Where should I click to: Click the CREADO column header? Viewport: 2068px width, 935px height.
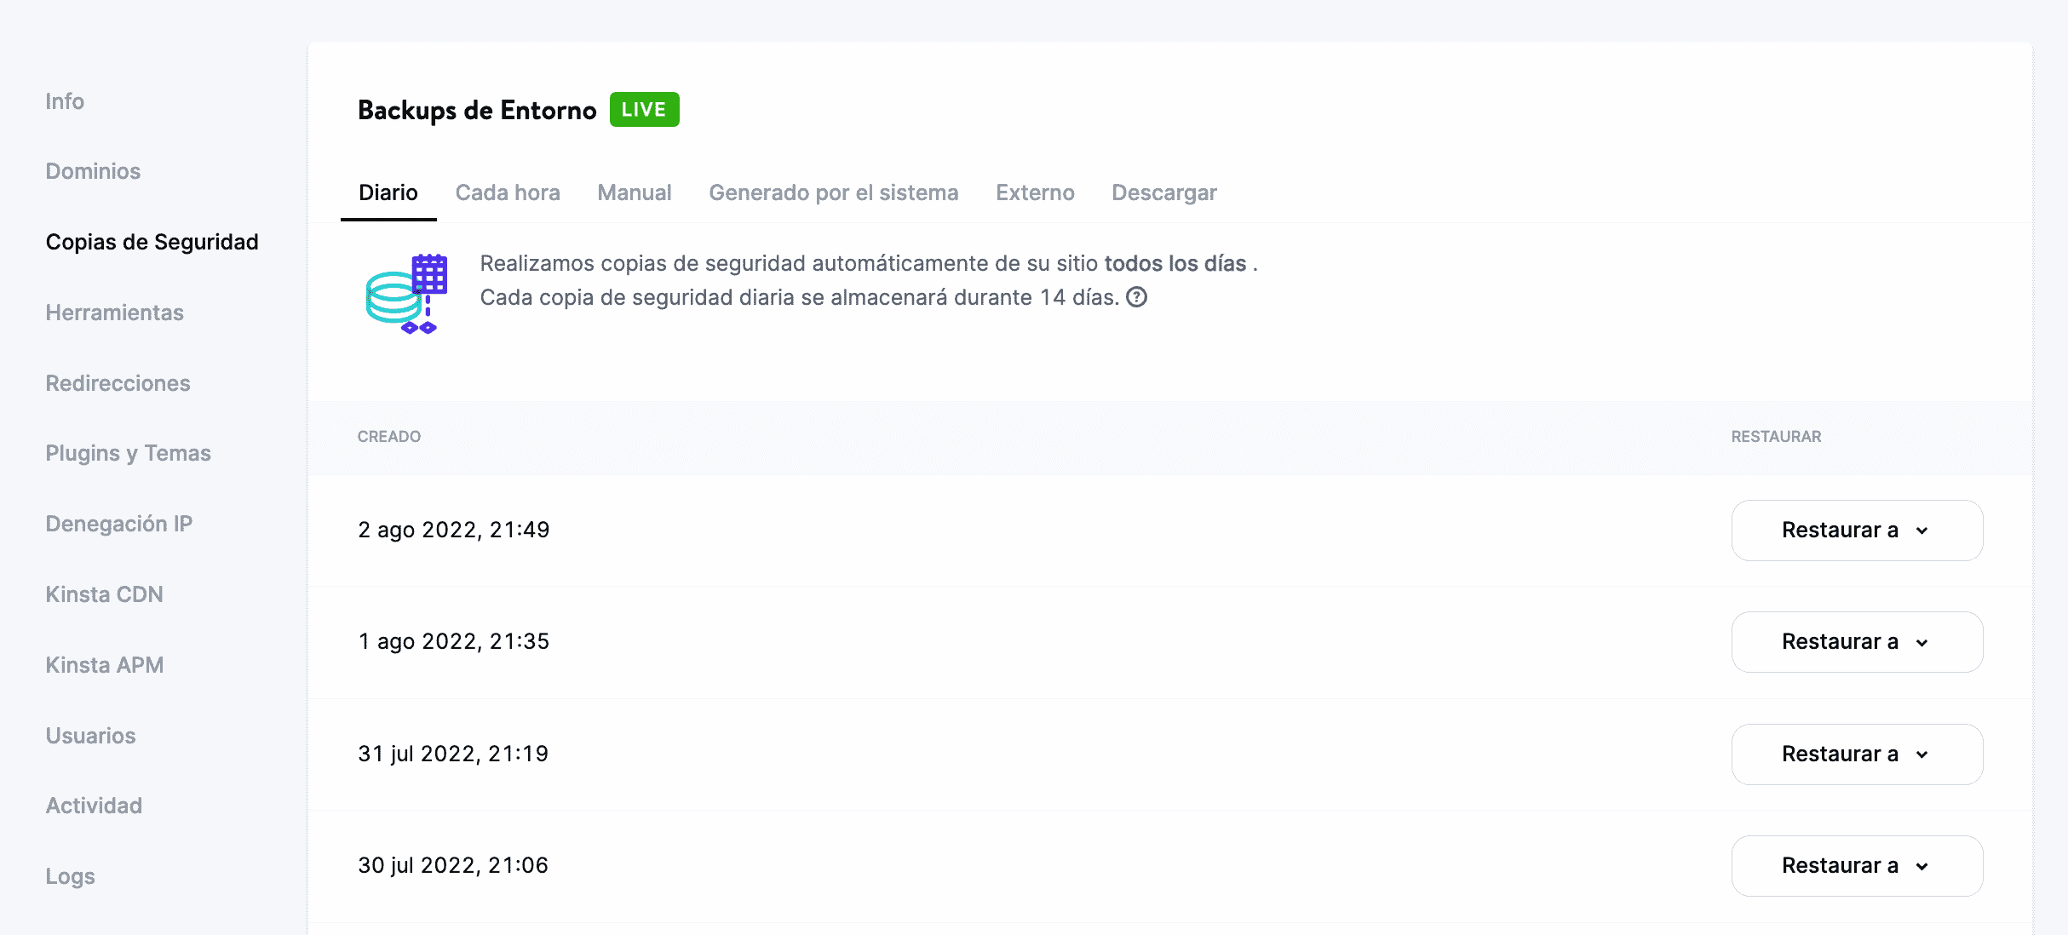388,437
